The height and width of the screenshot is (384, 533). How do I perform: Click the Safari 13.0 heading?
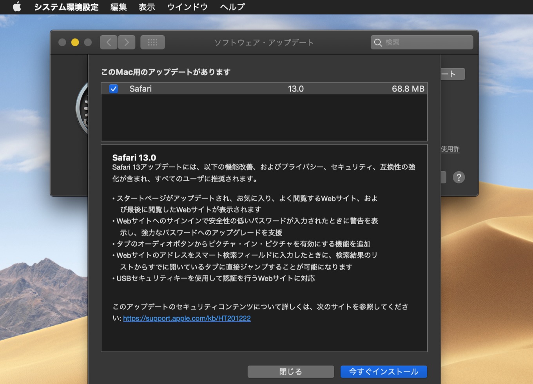134,158
